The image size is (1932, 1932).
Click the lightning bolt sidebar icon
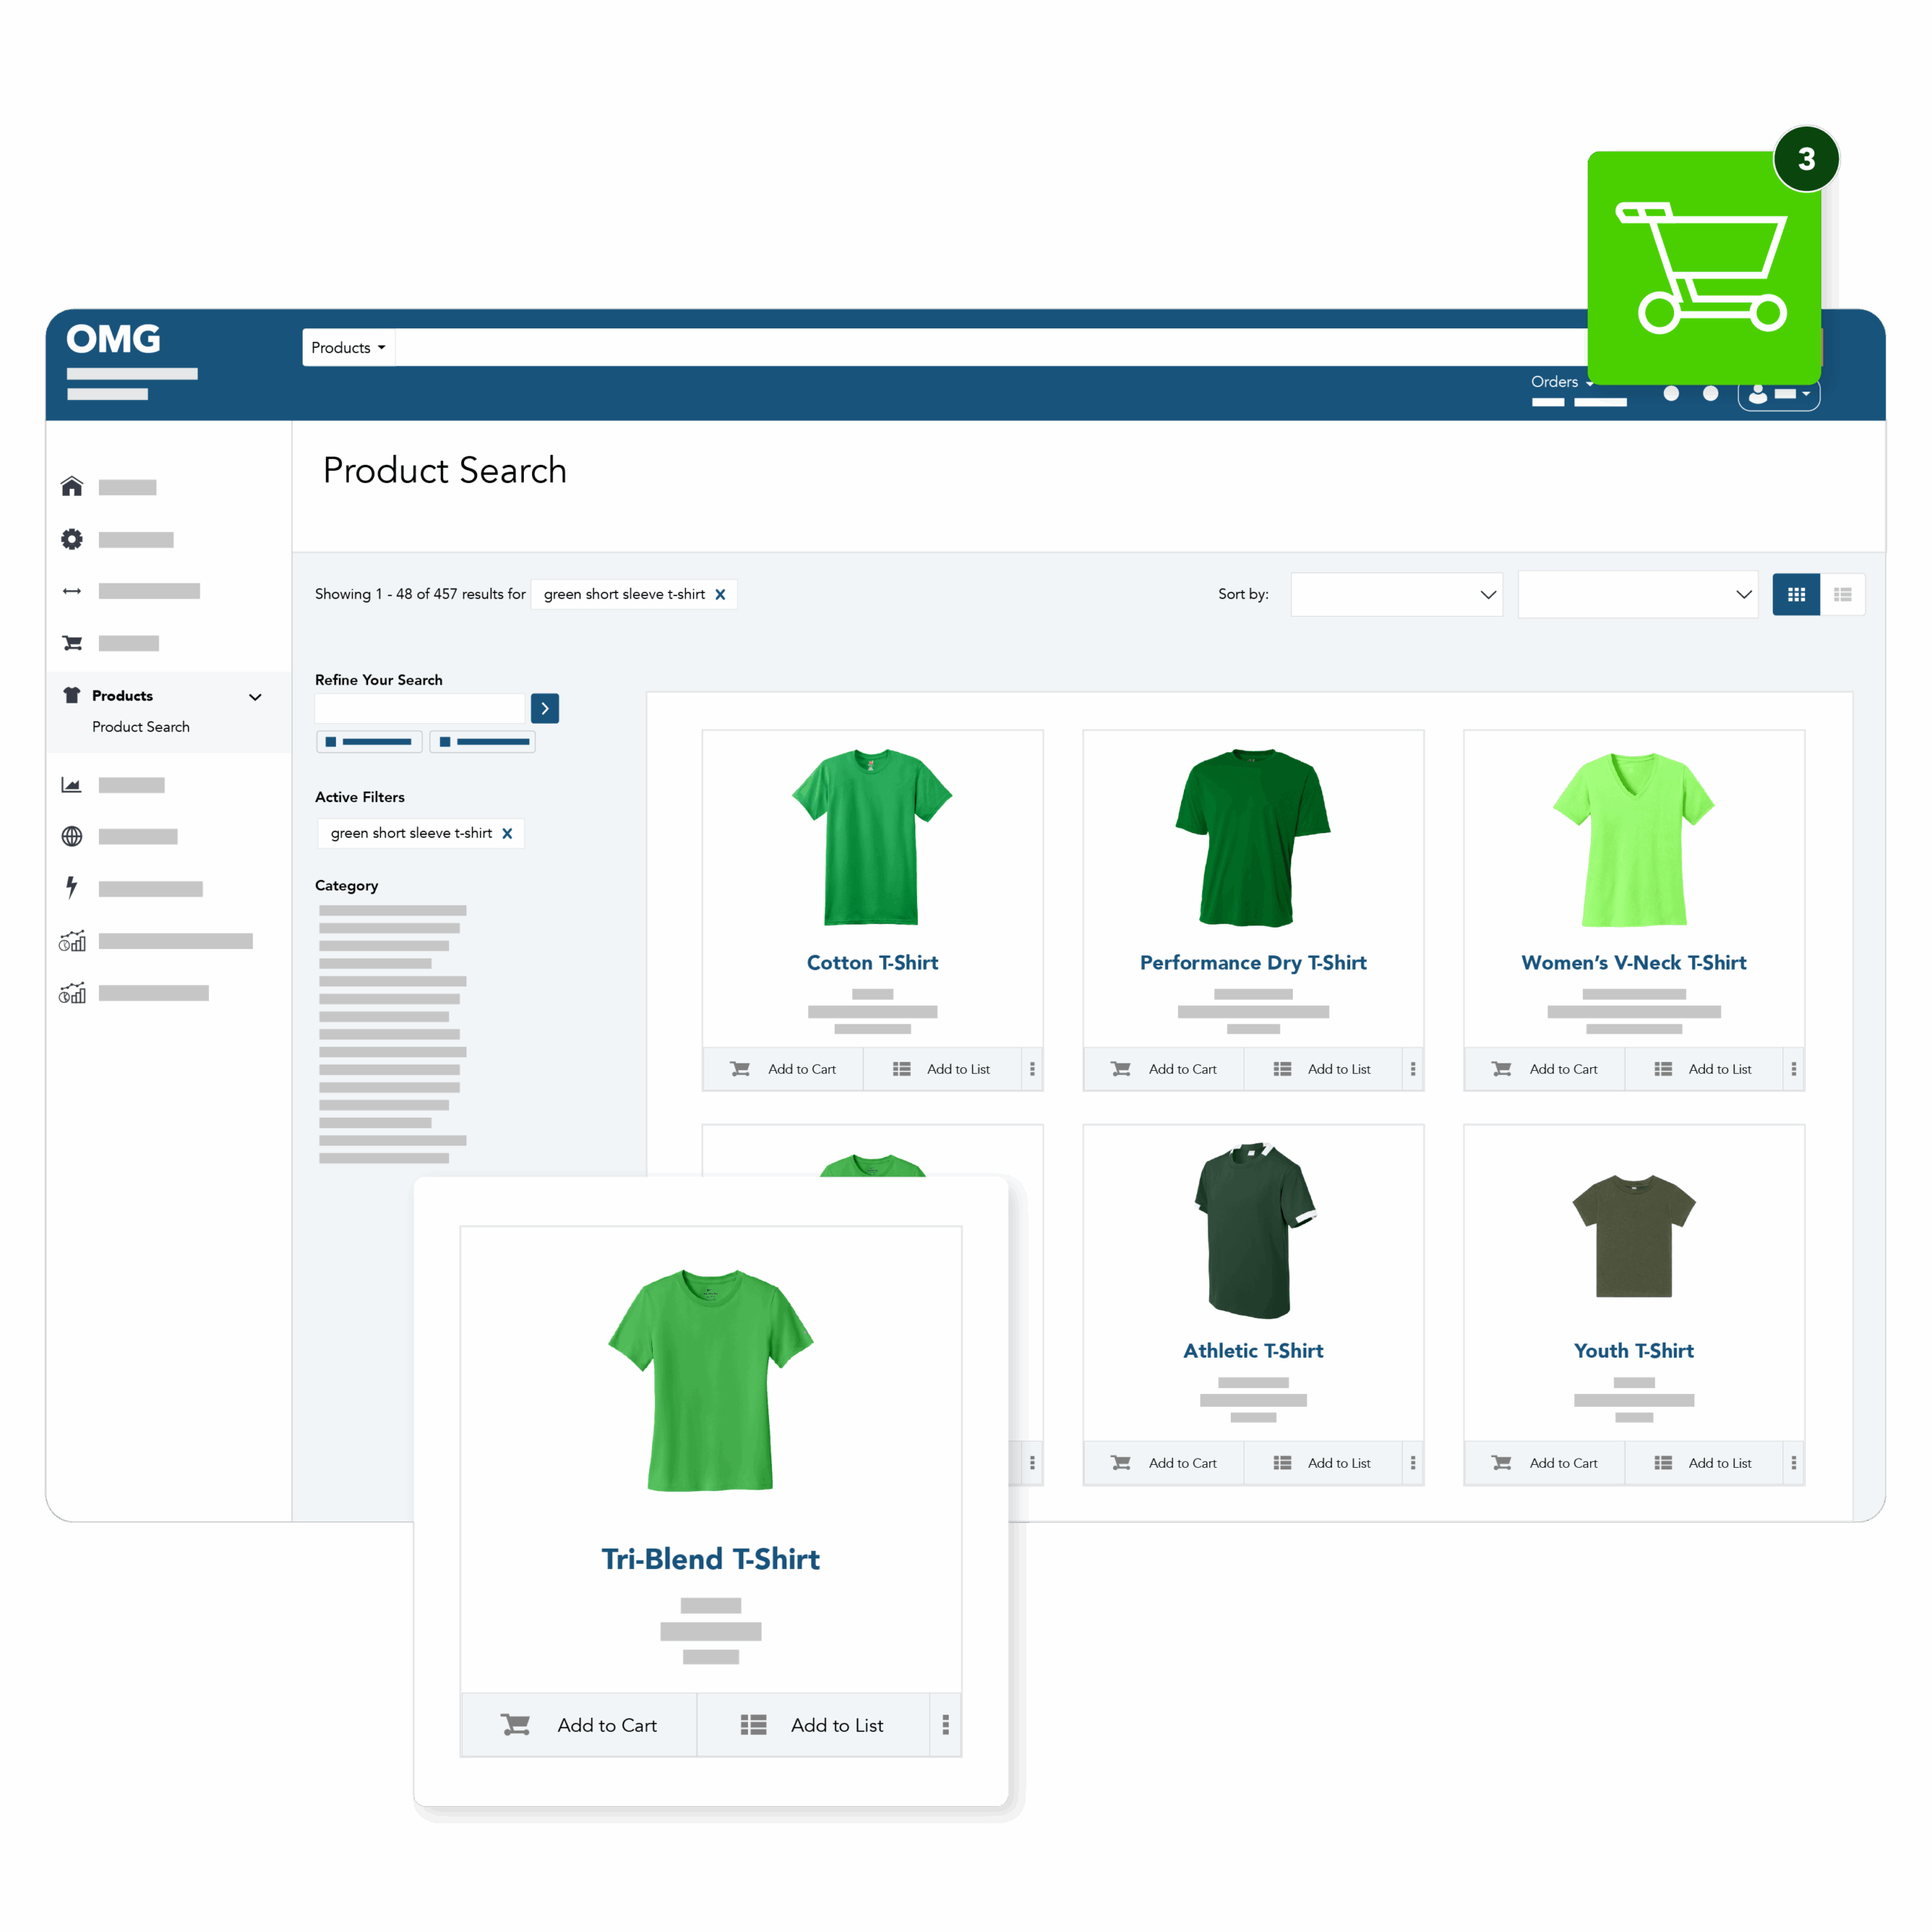[72, 887]
